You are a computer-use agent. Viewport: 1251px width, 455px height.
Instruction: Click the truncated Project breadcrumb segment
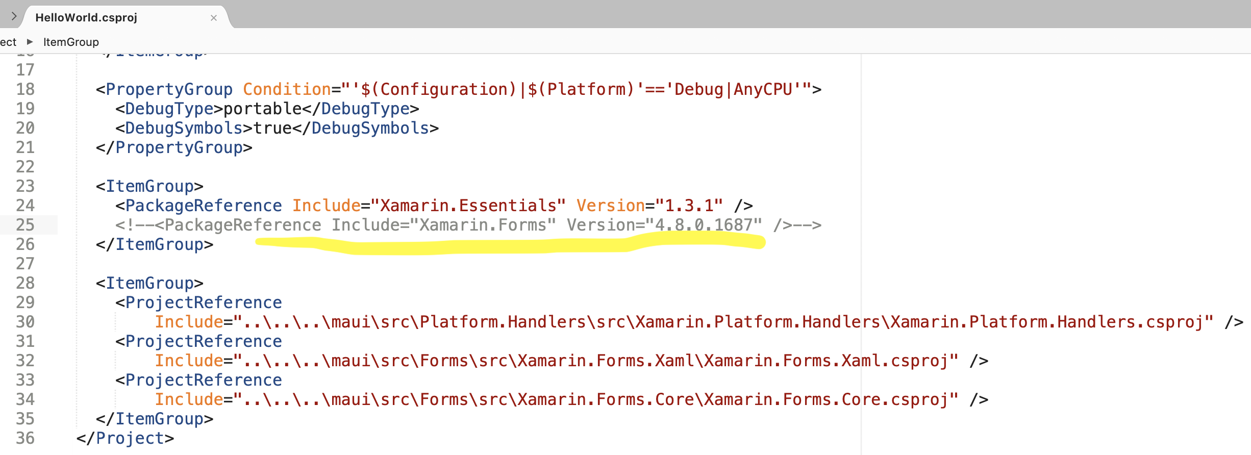pyautogui.click(x=8, y=42)
